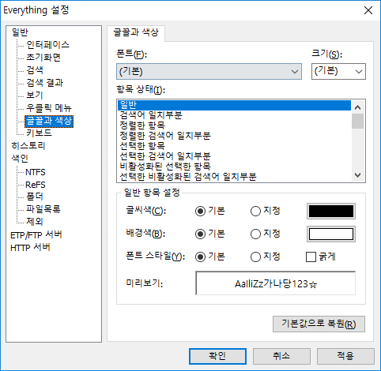This screenshot has width=381, height=371.
Task: Click the 미리보기 sample text box
Action: click(276, 283)
